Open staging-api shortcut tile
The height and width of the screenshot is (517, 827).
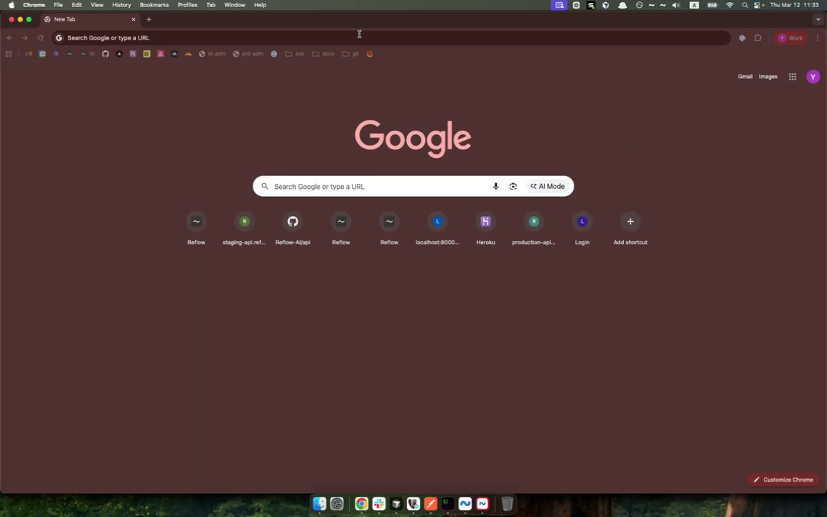(244, 229)
